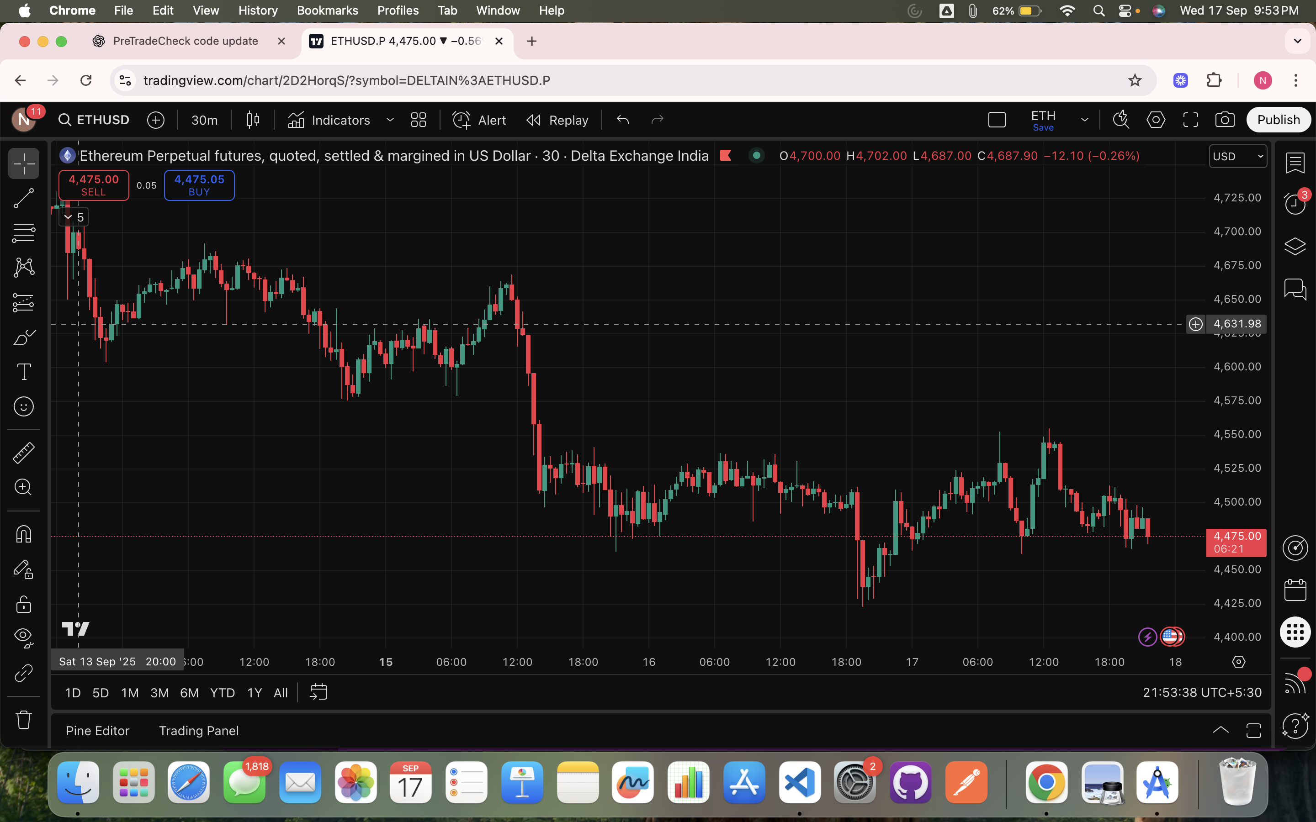Select the Fibonacci retracement tool
This screenshot has height=822, width=1316.
point(23,233)
